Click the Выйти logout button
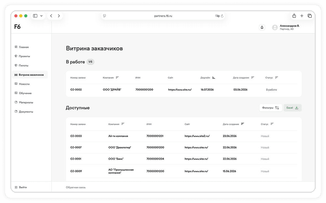326x203 pixels. (21, 187)
